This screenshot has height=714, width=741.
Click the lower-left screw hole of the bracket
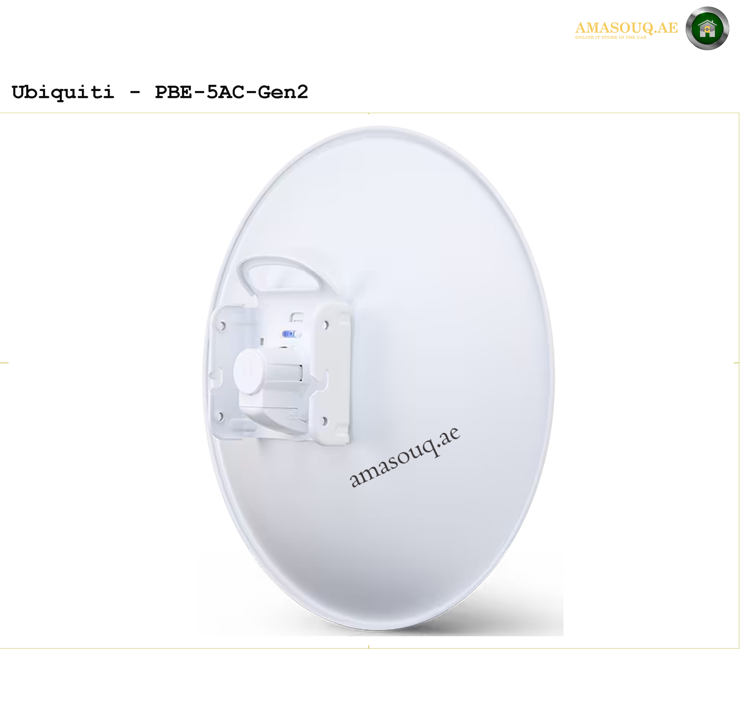(220, 417)
